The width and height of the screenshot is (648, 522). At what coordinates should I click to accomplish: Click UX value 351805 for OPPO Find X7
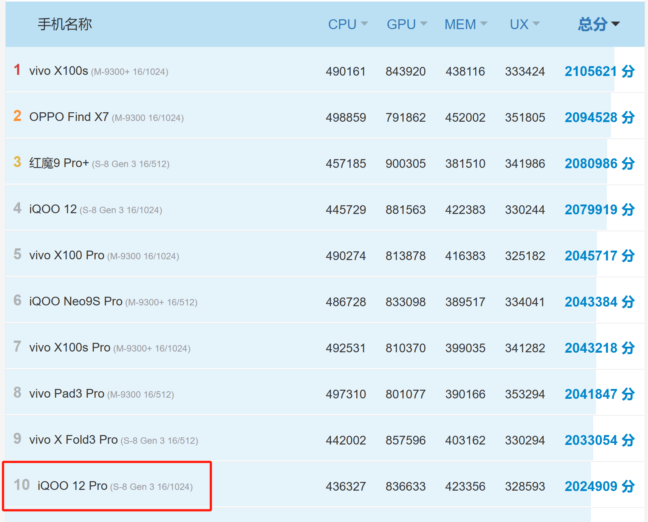pyautogui.click(x=525, y=118)
